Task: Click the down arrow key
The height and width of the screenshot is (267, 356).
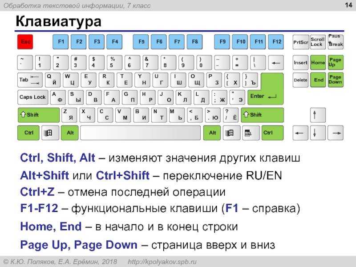Action: pos(318,133)
